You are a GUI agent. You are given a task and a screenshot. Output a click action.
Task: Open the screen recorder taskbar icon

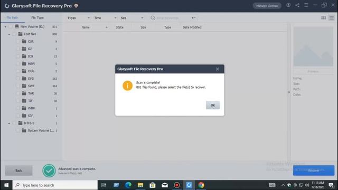click(177, 185)
